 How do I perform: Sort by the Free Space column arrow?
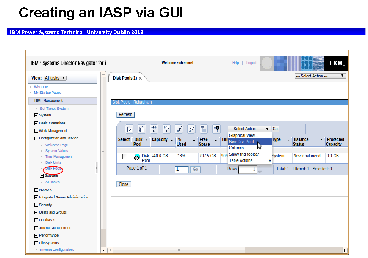click(216, 140)
